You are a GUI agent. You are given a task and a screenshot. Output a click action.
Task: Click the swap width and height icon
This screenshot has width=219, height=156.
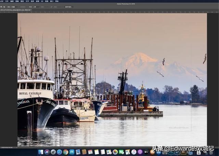(51, 7)
